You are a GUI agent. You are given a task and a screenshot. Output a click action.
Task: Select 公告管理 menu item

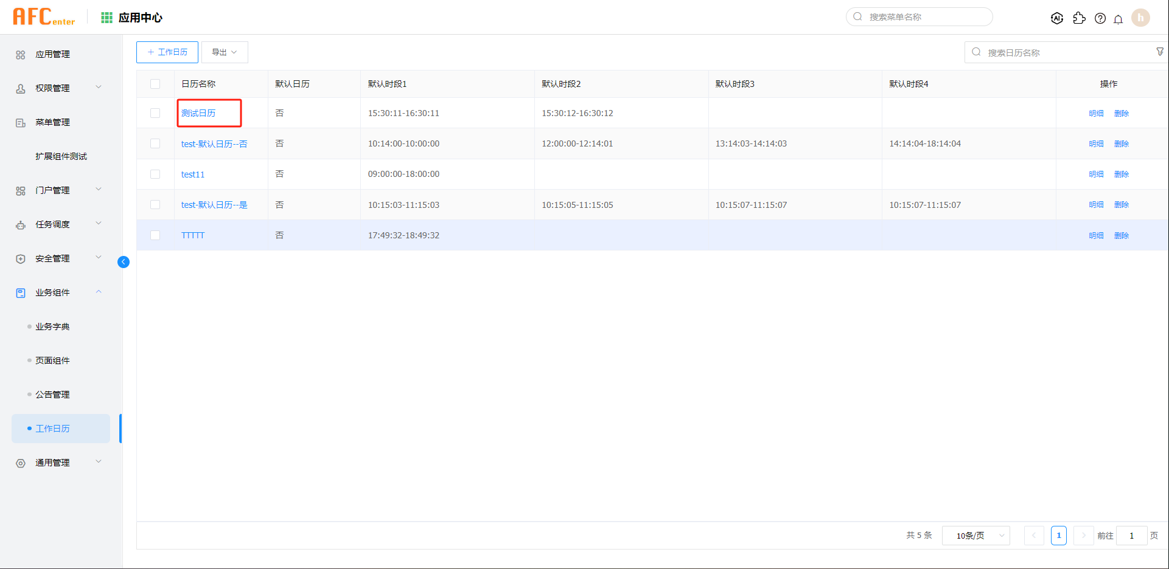52,395
